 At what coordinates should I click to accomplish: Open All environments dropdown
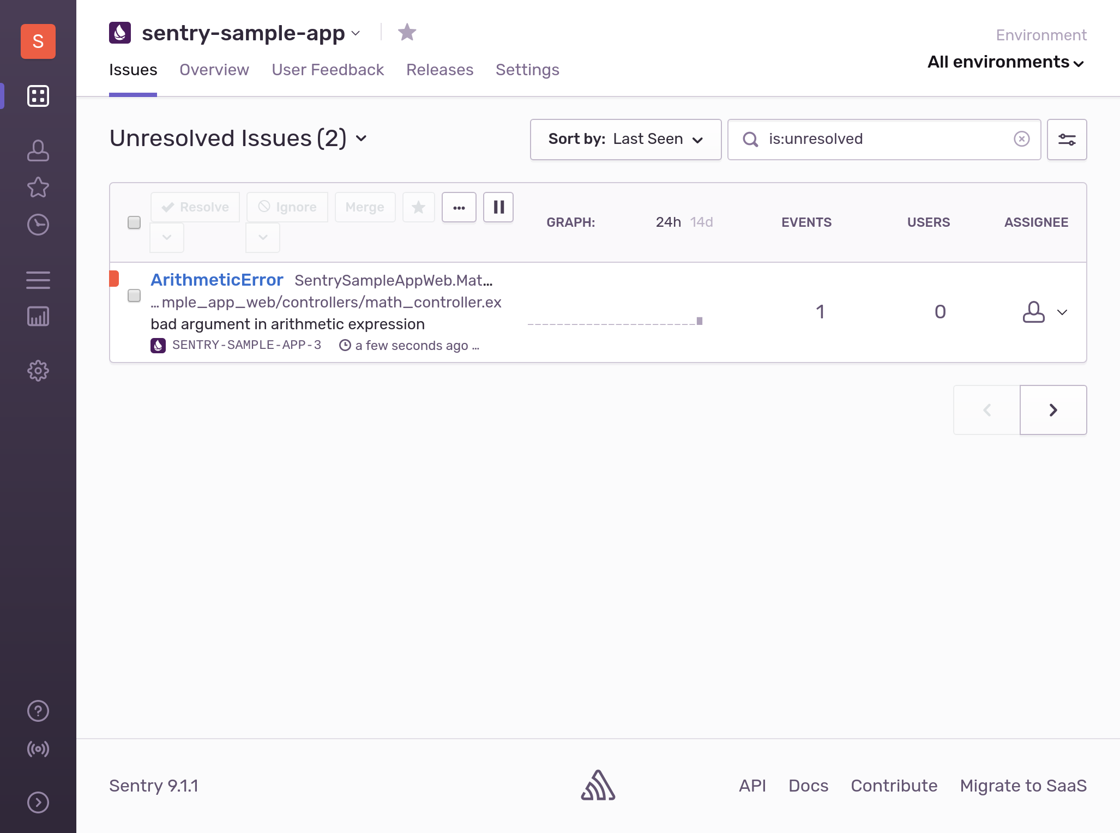click(1006, 62)
